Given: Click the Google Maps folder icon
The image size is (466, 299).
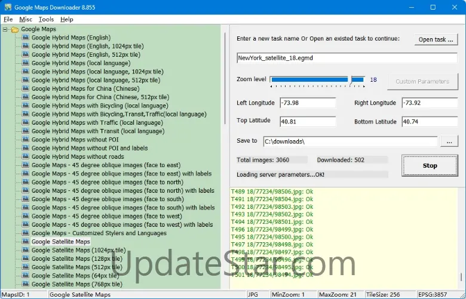Looking at the screenshot, I should point(15,29).
